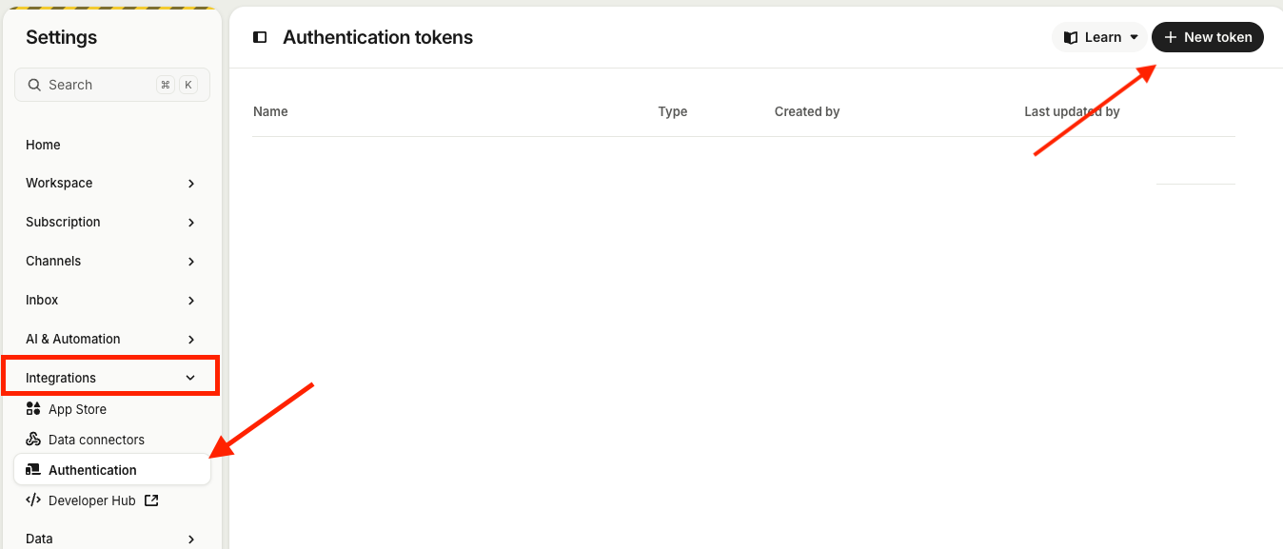1283x549 pixels.
Task: Click the Settings sidebar heading
Action: pos(62,37)
